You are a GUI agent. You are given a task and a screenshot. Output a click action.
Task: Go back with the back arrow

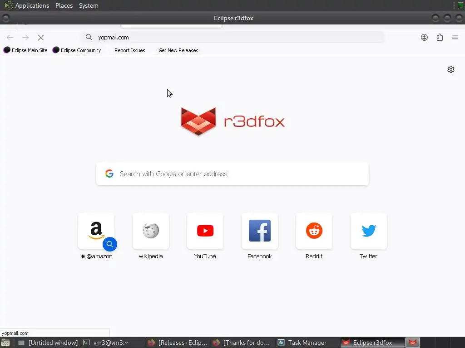tap(10, 37)
